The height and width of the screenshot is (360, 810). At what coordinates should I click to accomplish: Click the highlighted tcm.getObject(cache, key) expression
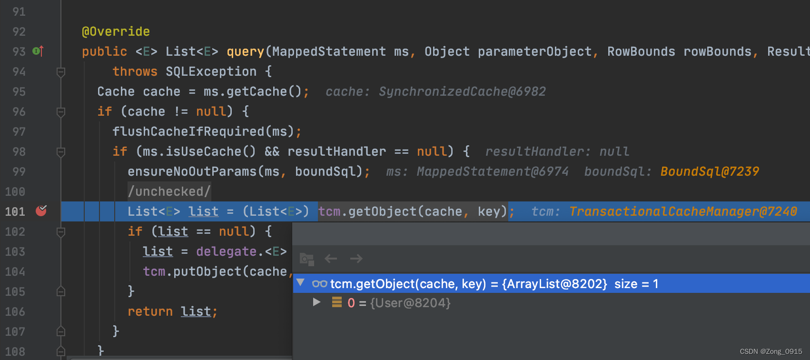(413, 211)
